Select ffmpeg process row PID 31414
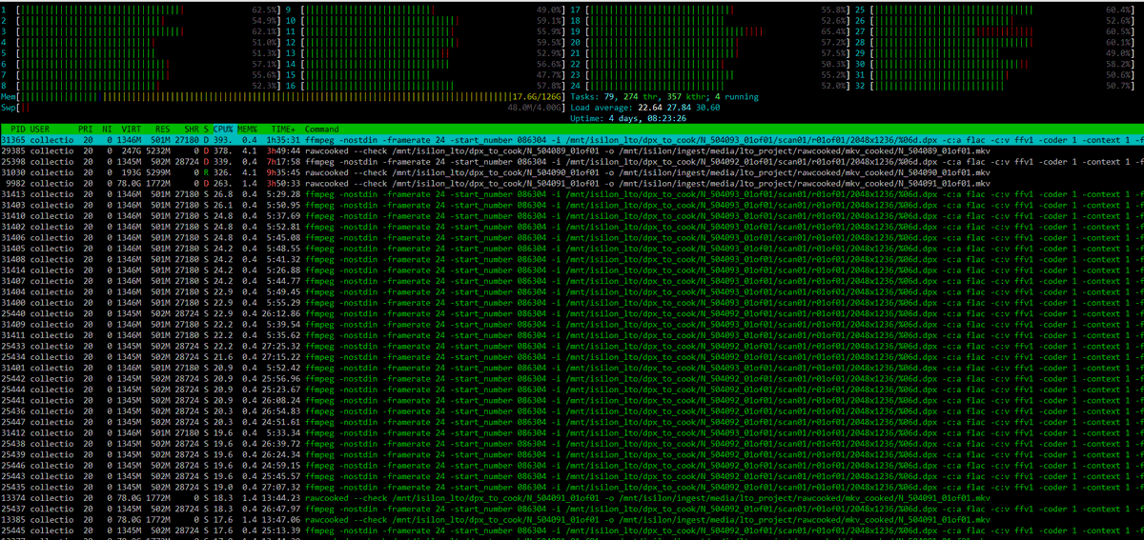The width and height of the screenshot is (1144, 540). [572, 270]
